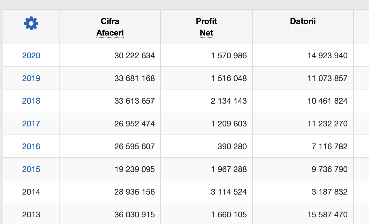Open the 2019 year link

pyautogui.click(x=31, y=78)
